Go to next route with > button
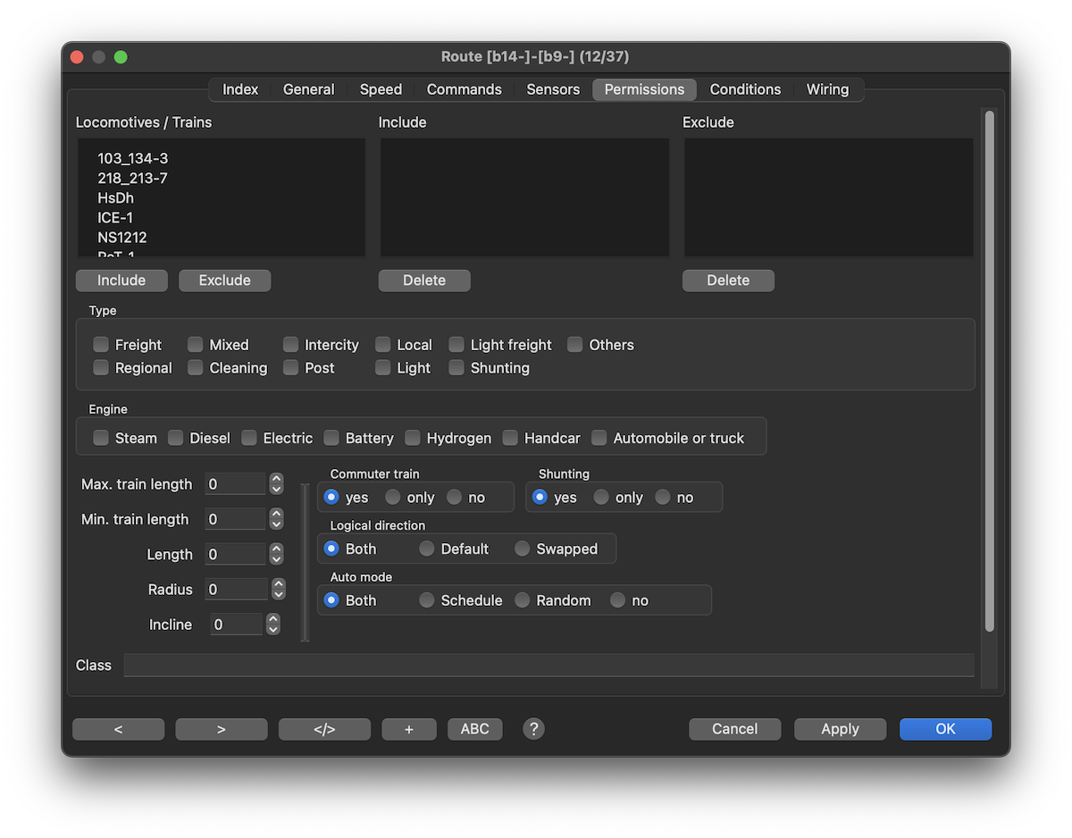Image resolution: width=1072 pixels, height=838 pixels. [222, 729]
